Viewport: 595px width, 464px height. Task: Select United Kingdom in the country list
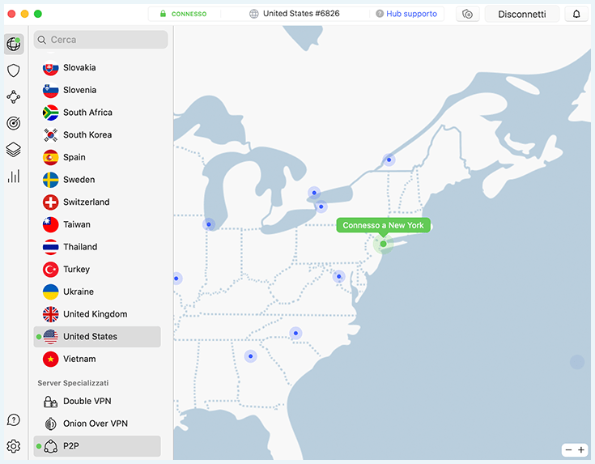pyautogui.click(x=97, y=314)
